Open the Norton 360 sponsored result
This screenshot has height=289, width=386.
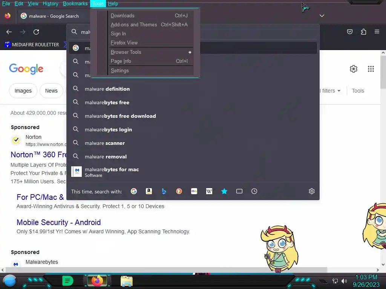39,155
